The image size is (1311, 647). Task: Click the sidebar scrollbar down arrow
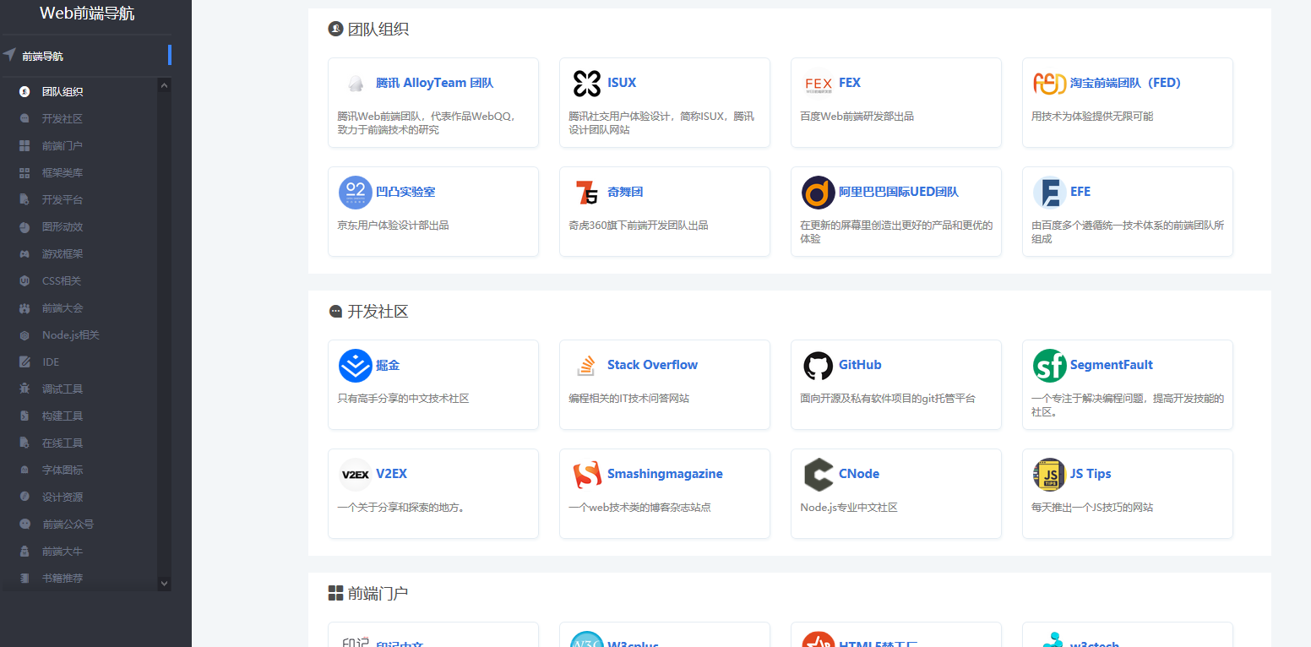click(x=164, y=583)
